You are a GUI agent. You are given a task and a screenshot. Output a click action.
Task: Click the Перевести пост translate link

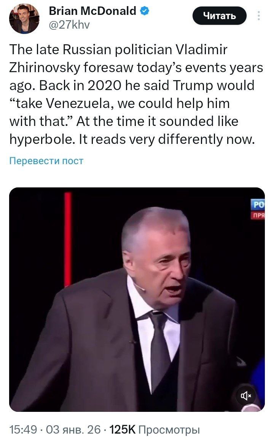46,161
